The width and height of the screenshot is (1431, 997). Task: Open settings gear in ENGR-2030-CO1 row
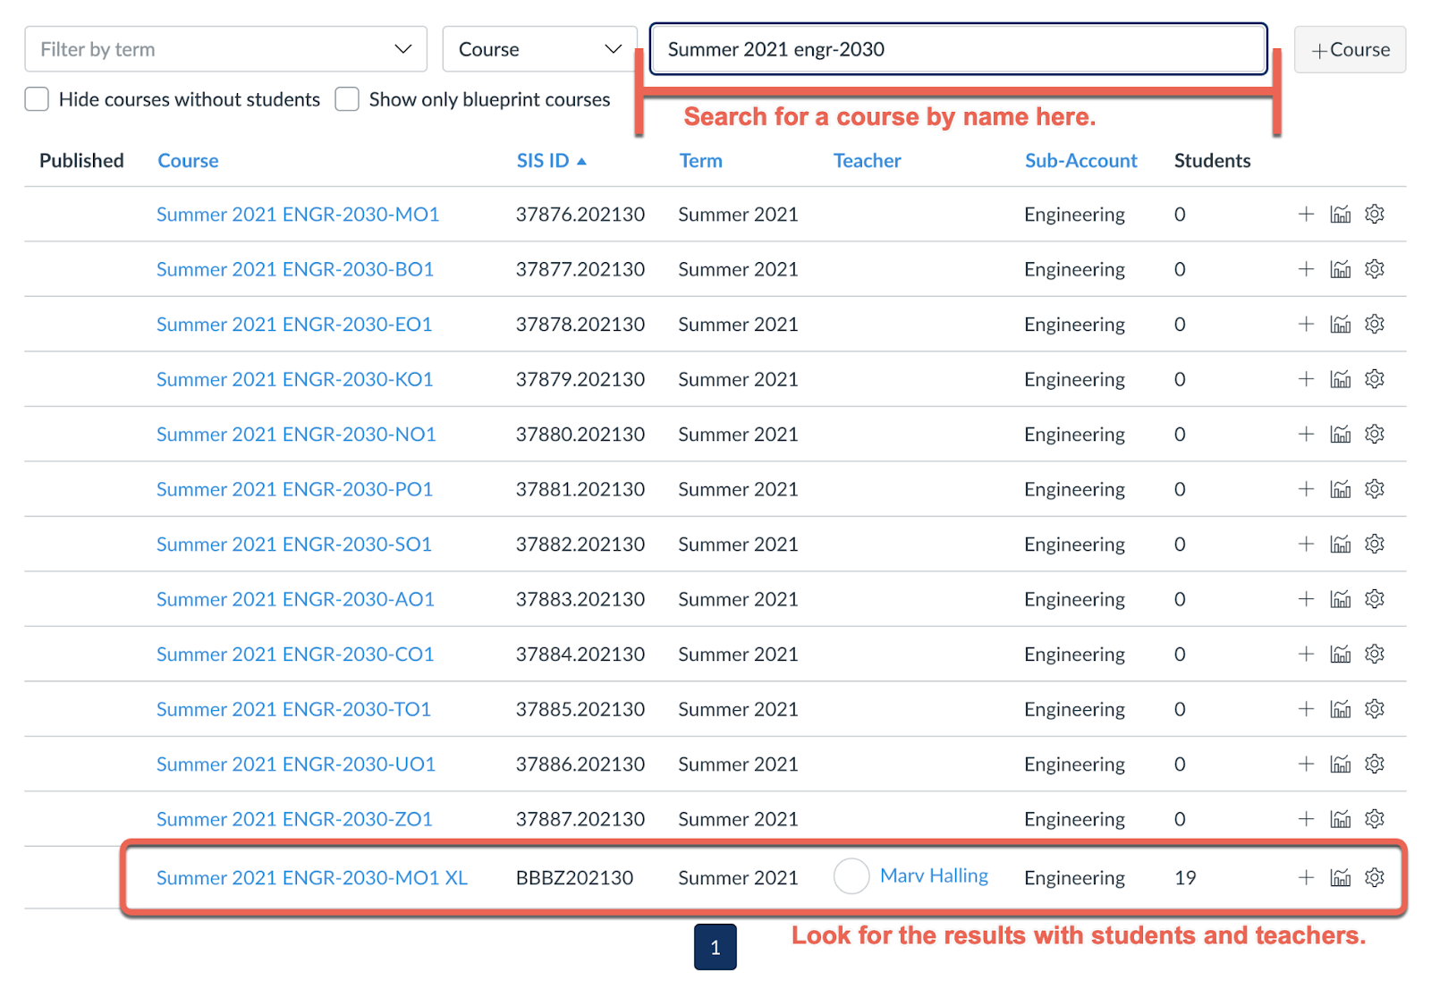(x=1375, y=654)
